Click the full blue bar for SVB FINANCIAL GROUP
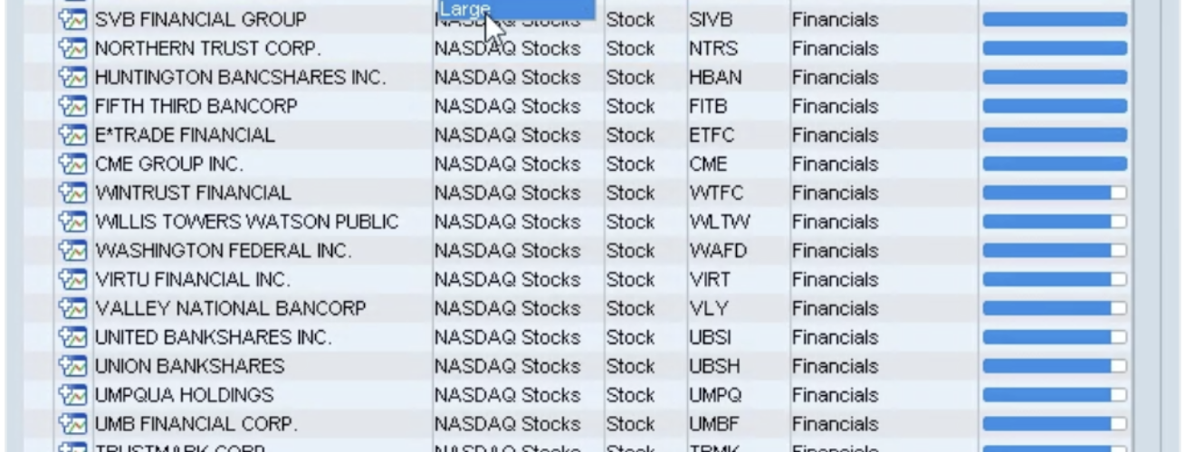 (1055, 20)
